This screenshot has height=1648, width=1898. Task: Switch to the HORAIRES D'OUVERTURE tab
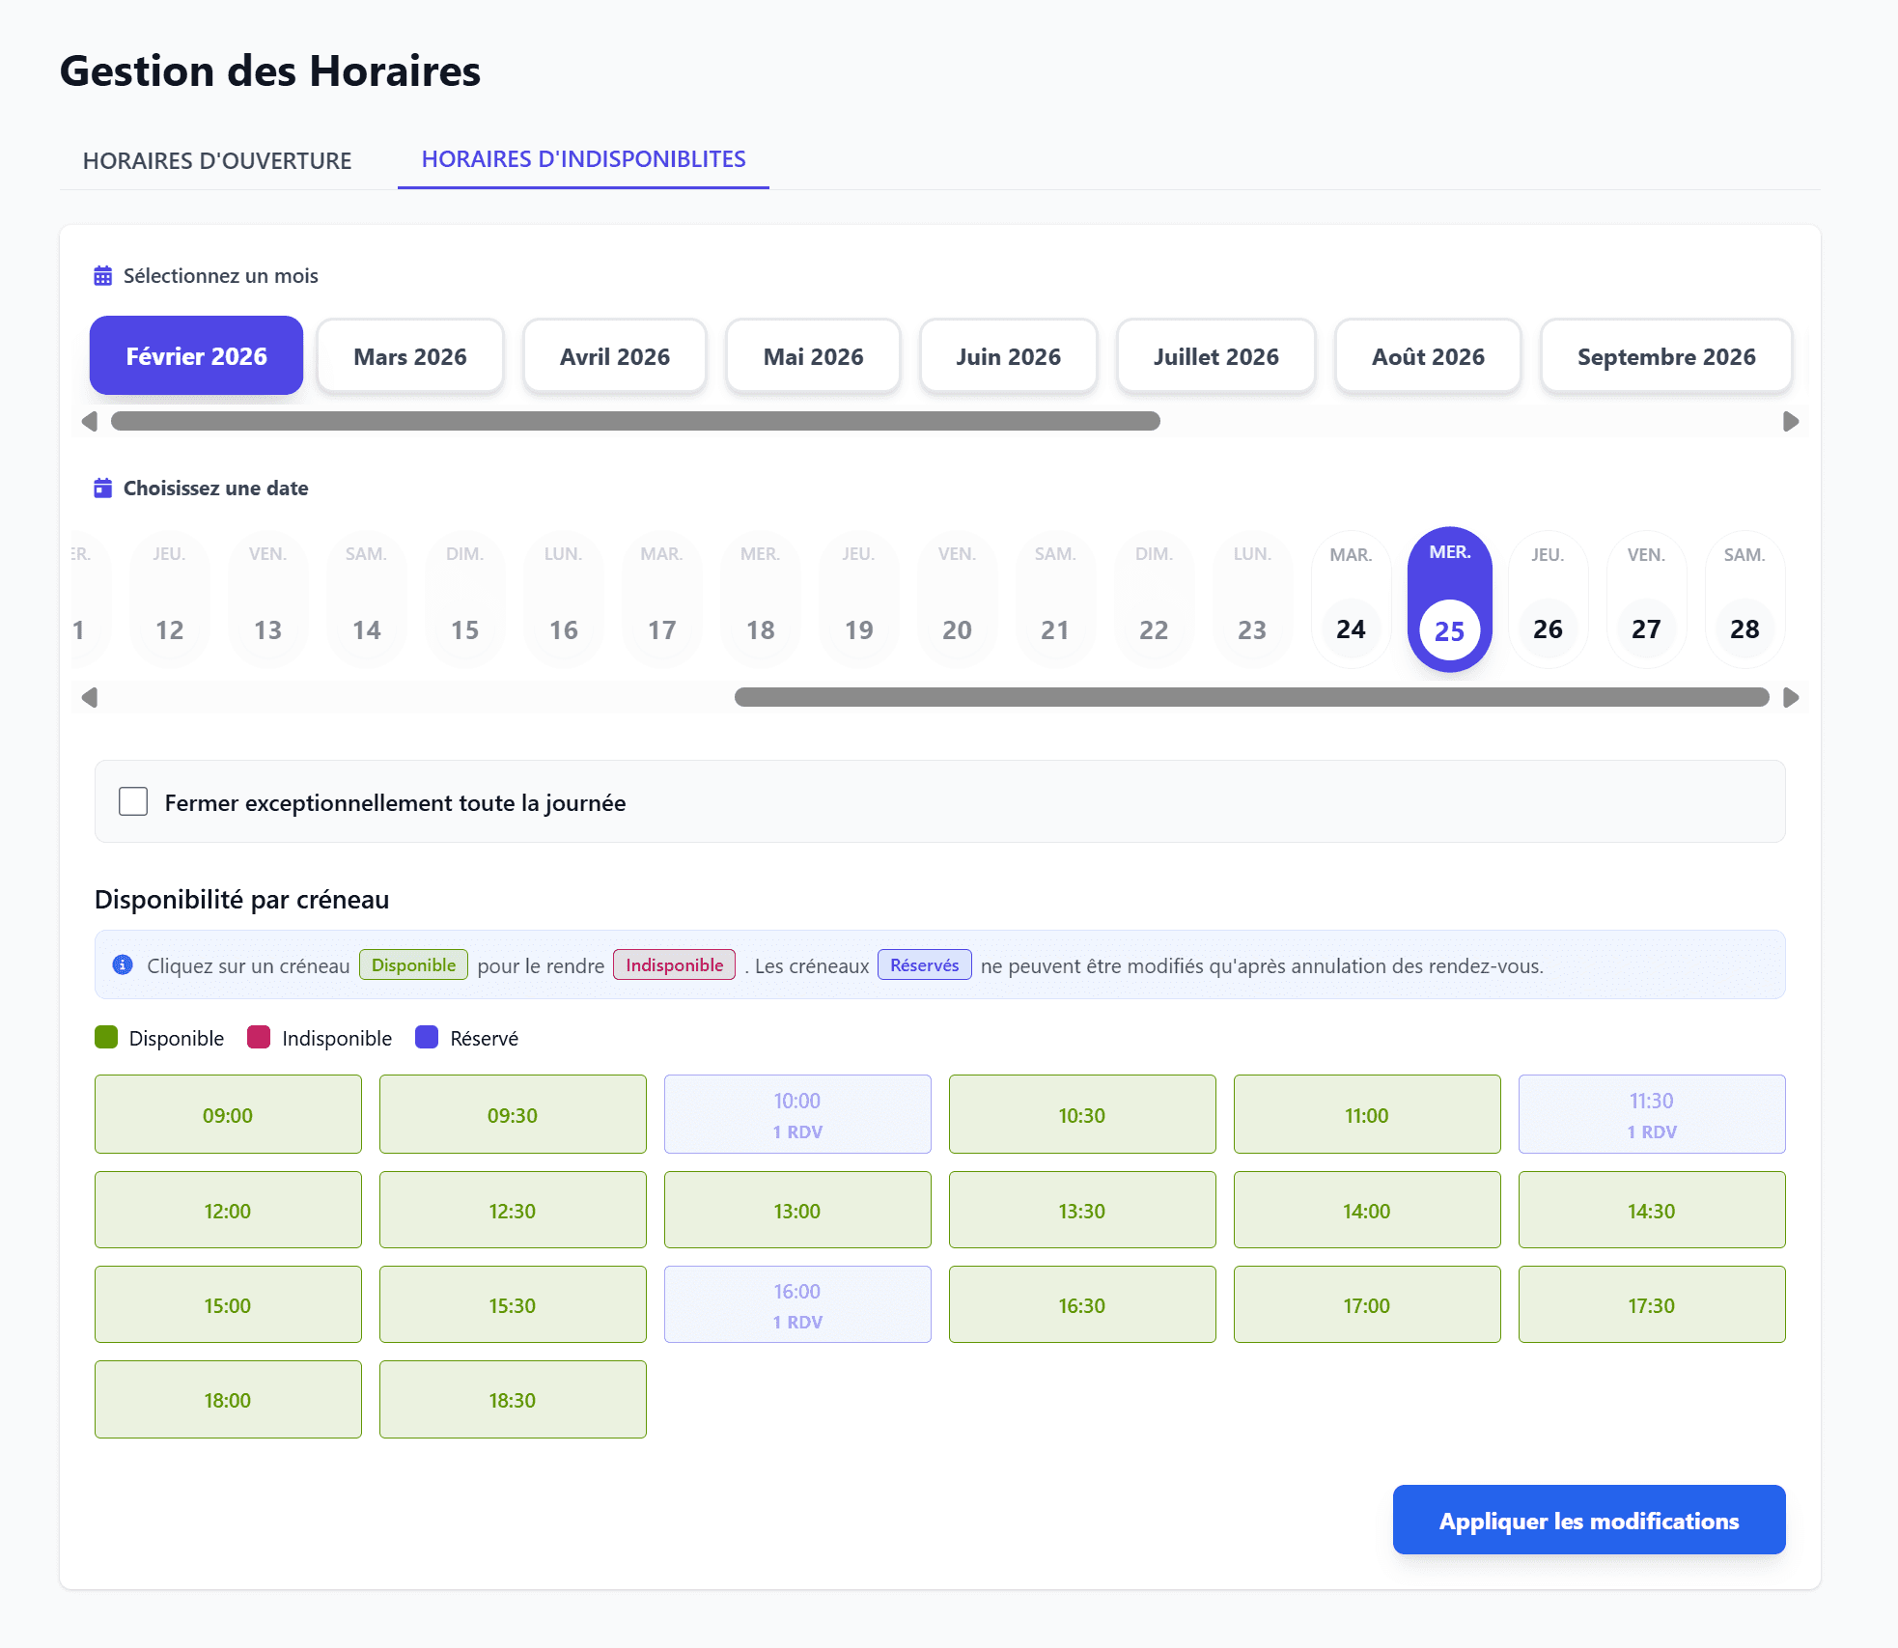[217, 160]
